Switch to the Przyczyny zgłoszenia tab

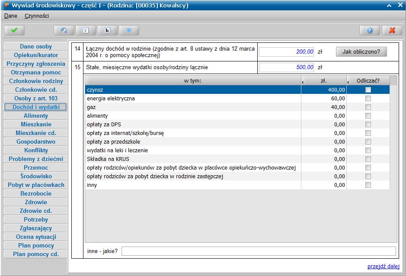point(36,64)
